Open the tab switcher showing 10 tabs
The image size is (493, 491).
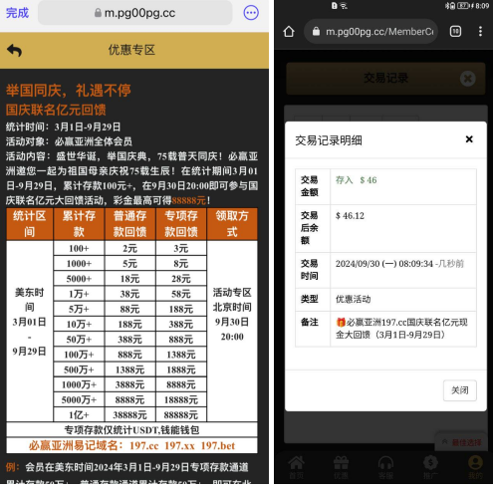tap(455, 32)
